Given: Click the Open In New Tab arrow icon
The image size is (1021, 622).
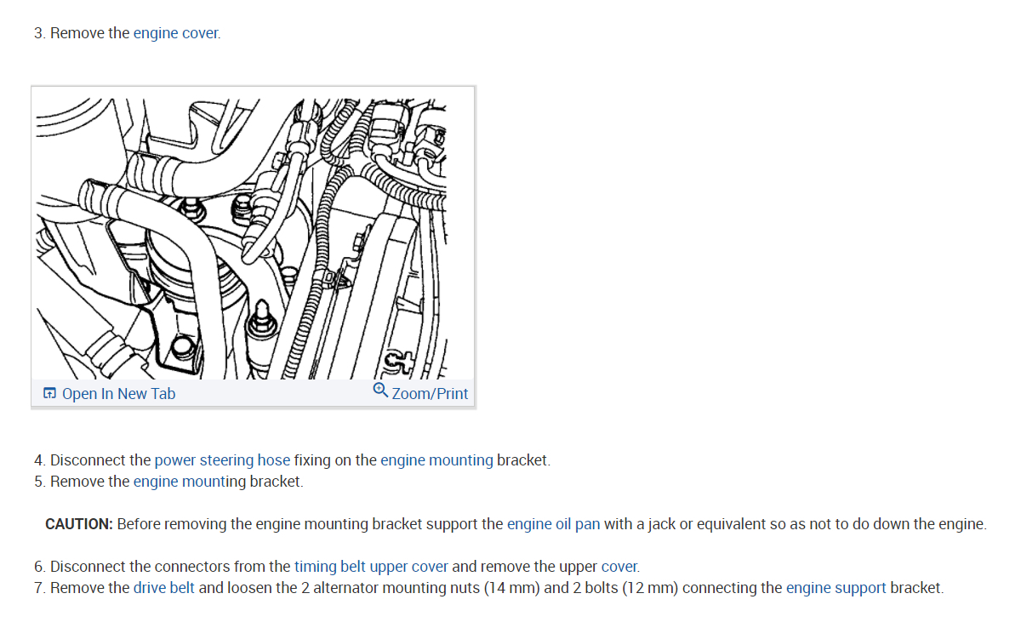Looking at the screenshot, I should 49,393.
